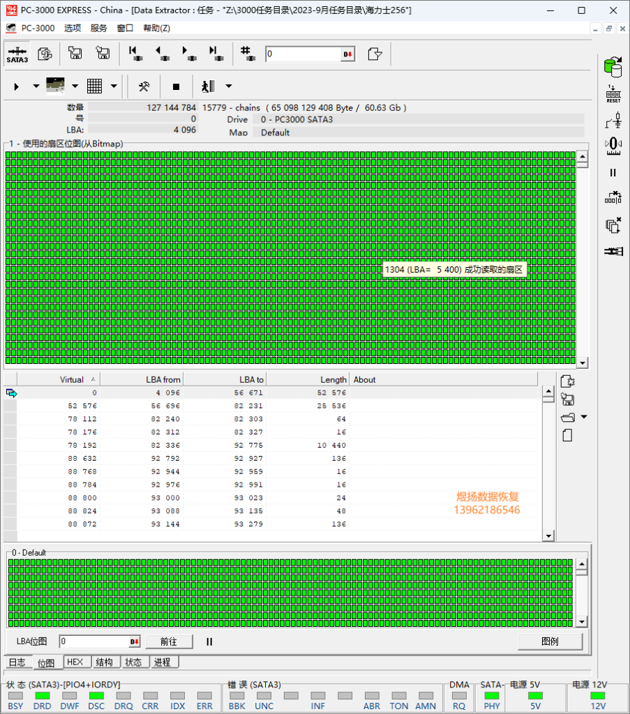Click the black square stop button

click(x=177, y=86)
